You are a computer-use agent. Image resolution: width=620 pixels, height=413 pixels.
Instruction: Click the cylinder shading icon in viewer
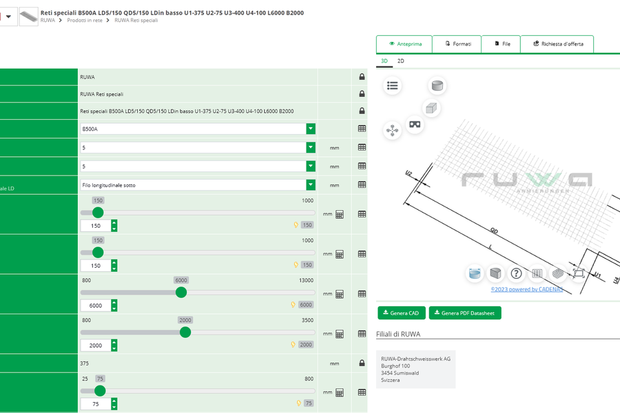[x=436, y=86]
